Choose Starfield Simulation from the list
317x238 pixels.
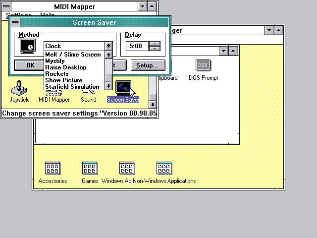tap(74, 87)
